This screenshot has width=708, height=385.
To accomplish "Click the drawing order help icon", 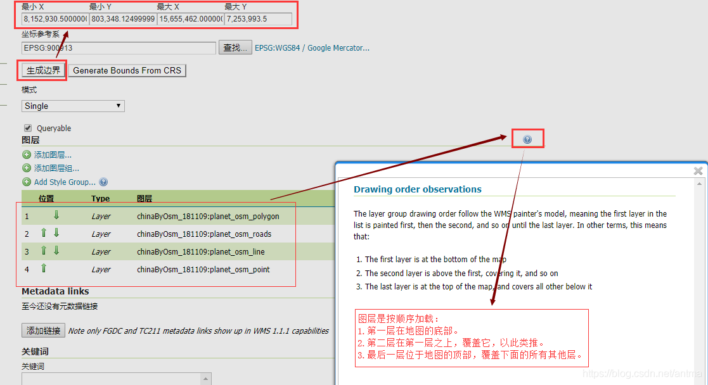I will coord(527,139).
